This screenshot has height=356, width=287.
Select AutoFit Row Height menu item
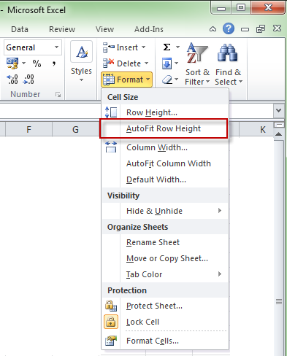click(x=164, y=128)
